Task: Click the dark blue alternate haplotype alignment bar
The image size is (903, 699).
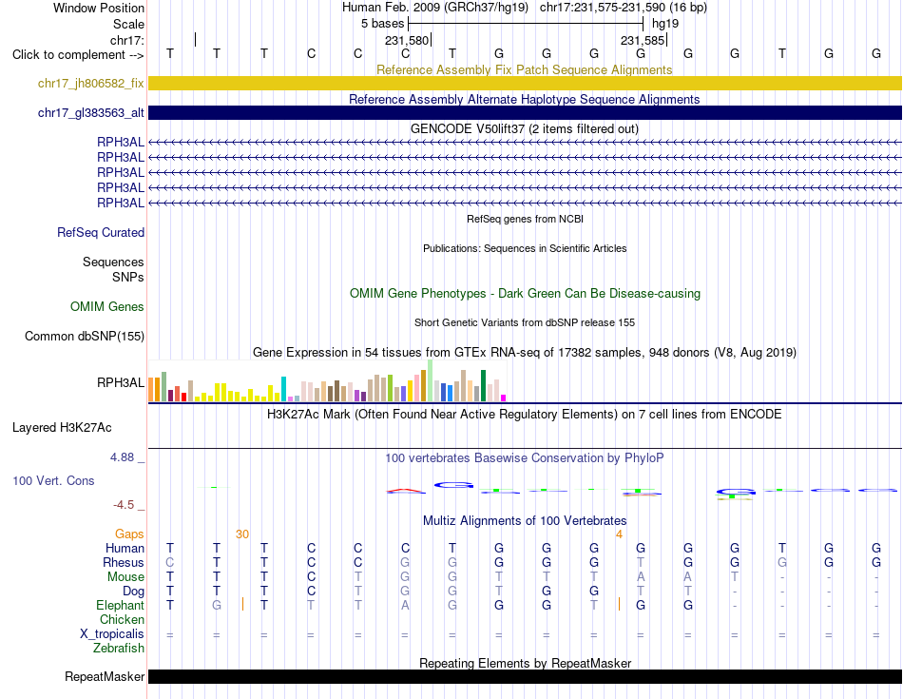Action: [x=525, y=112]
